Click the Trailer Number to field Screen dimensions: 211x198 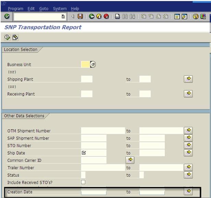point(162,167)
